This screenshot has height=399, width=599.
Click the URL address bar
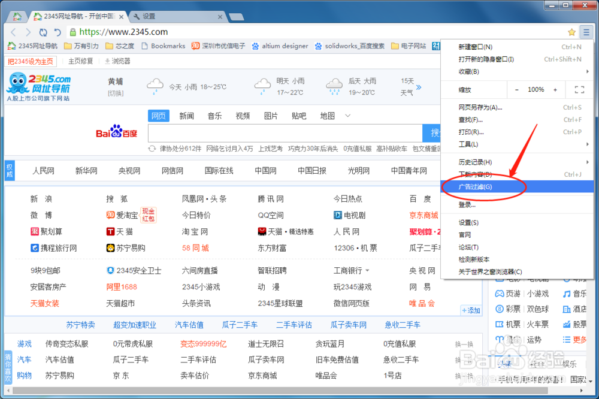(x=317, y=32)
